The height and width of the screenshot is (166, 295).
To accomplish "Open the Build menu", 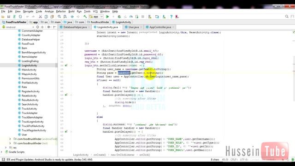I will coord(71,12).
